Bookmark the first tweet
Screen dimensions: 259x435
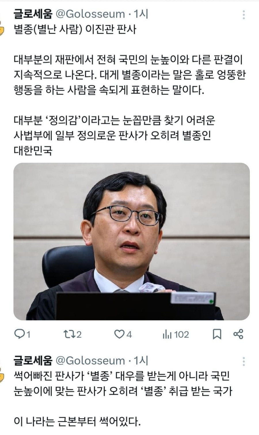point(217,334)
